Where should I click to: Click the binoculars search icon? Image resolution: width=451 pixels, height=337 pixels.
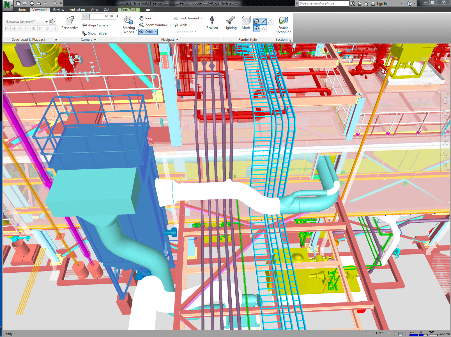pos(353,3)
